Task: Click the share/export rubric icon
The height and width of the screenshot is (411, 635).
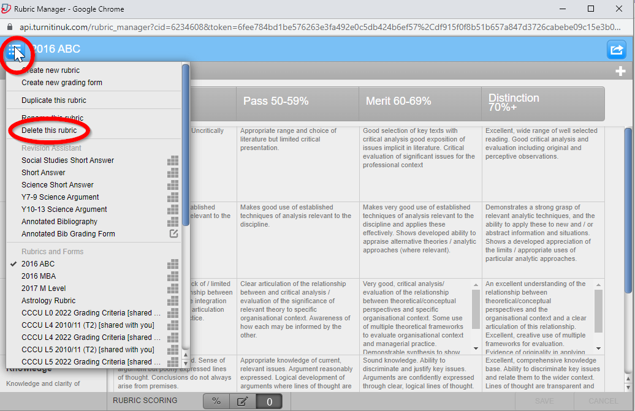Action: point(617,50)
